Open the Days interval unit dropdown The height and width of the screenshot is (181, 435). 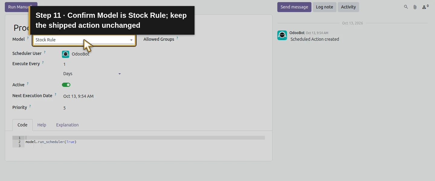92,74
